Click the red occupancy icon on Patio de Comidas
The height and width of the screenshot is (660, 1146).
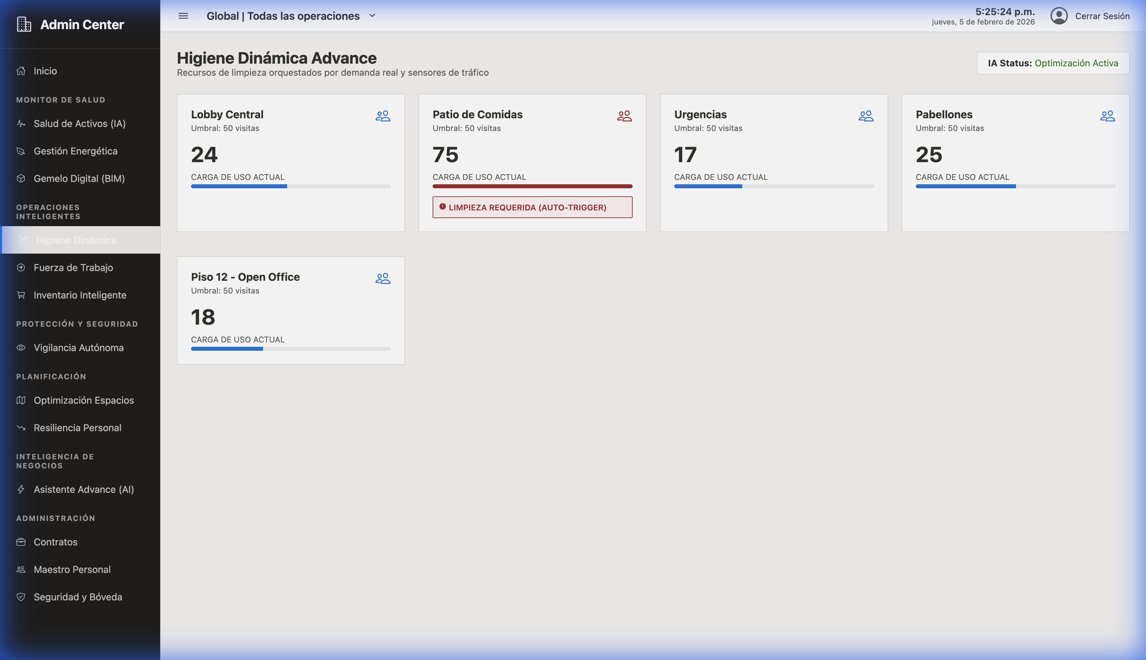pos(624,116)
